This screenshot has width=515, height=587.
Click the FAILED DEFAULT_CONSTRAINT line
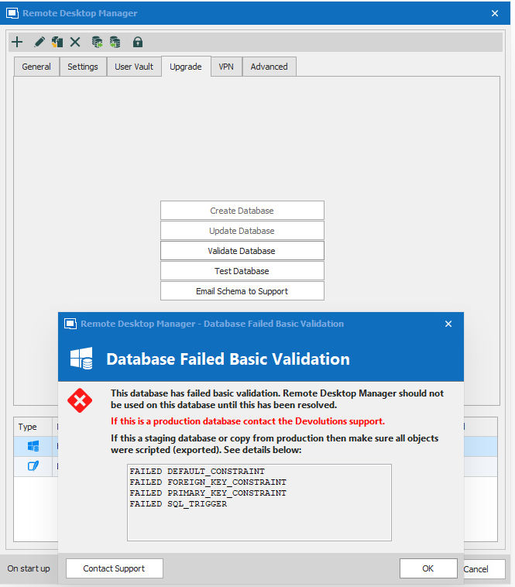point(197,472)
